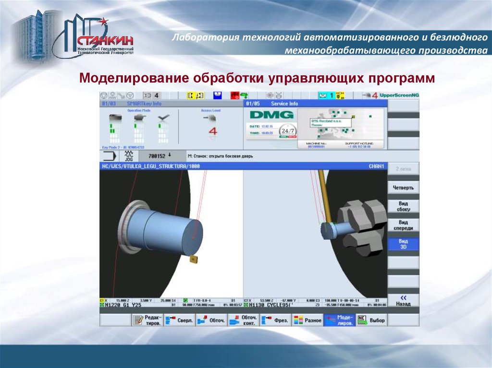
Task: Open the Service Info panel header
Action: (x=315, y=104)
